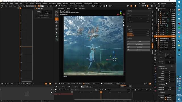Enable the Automatic scrambling checkbox
Image resolution: width=182 pixels, height=102 pixels.
click(x=166, y=54)
